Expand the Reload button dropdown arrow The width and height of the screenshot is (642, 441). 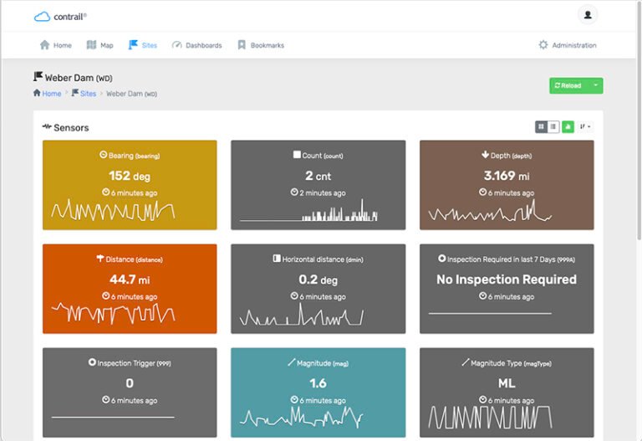(x=594, y=85)
